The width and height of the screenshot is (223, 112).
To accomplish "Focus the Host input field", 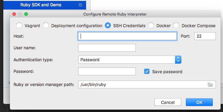I will click(127, 36).
